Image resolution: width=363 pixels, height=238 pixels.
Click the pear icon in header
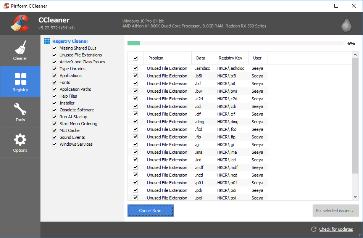pyautogui.click(x=346, y=24)
